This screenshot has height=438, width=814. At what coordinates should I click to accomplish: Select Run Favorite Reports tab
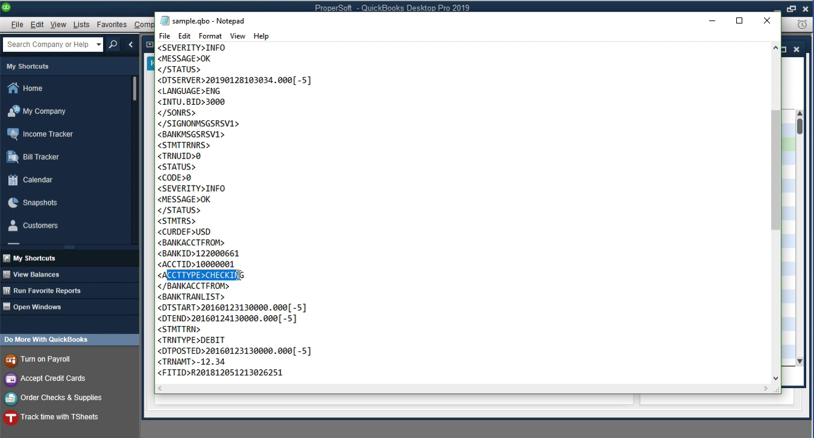70,290
